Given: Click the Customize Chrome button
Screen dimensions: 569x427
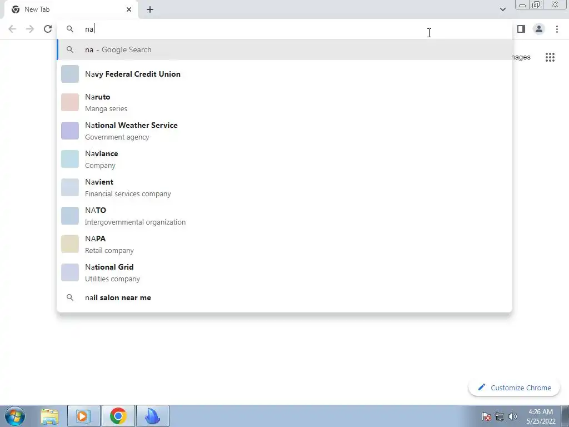Looking at the screenshot, I should [514, 388].
